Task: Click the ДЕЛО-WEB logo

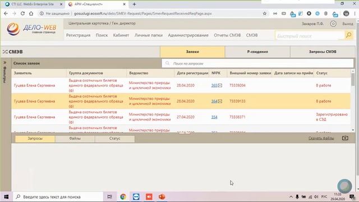Action: pyautogui.click(x=31, y=29)
